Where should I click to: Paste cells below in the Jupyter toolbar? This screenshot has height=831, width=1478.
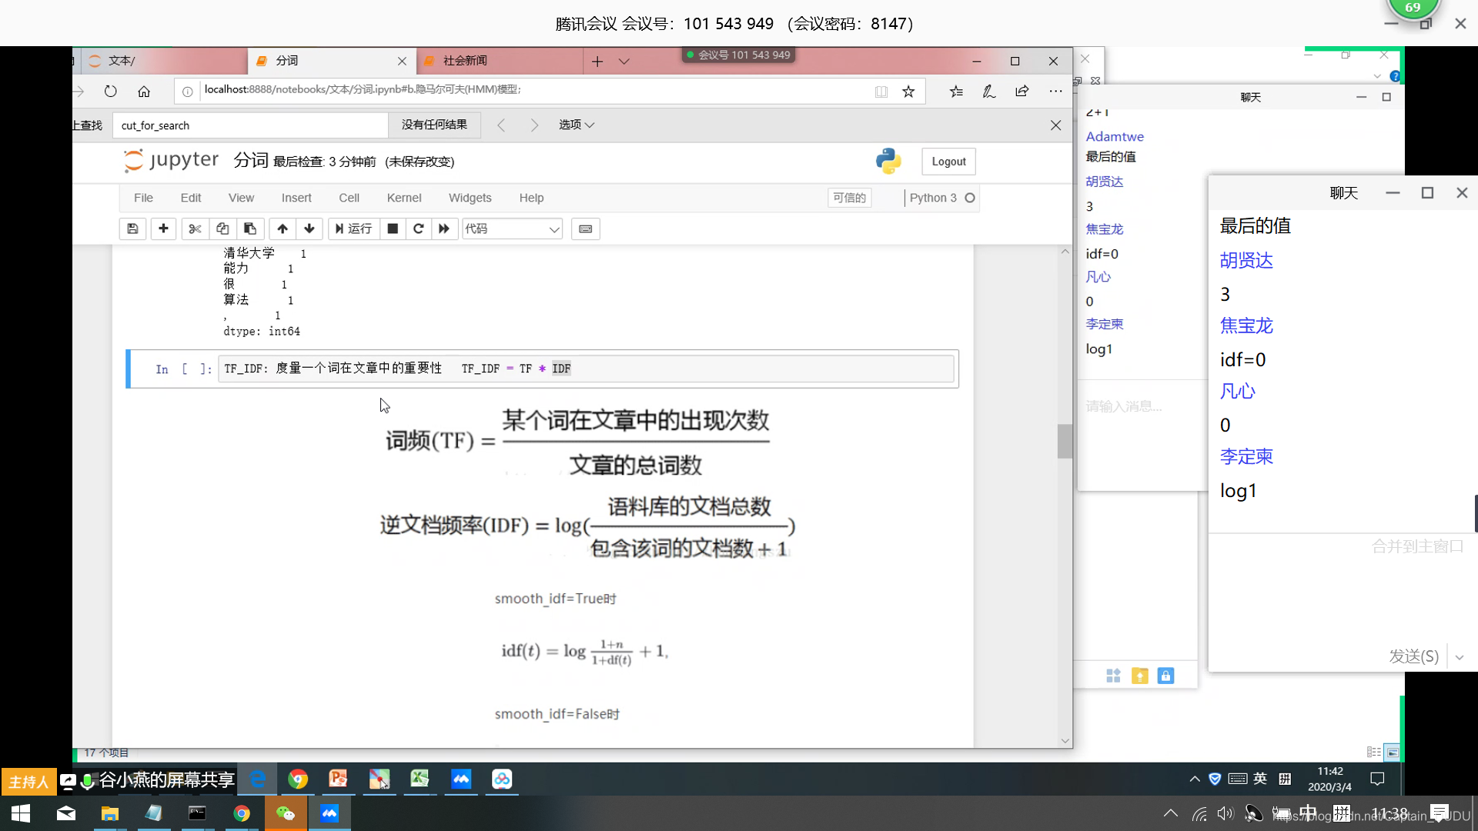250,229
